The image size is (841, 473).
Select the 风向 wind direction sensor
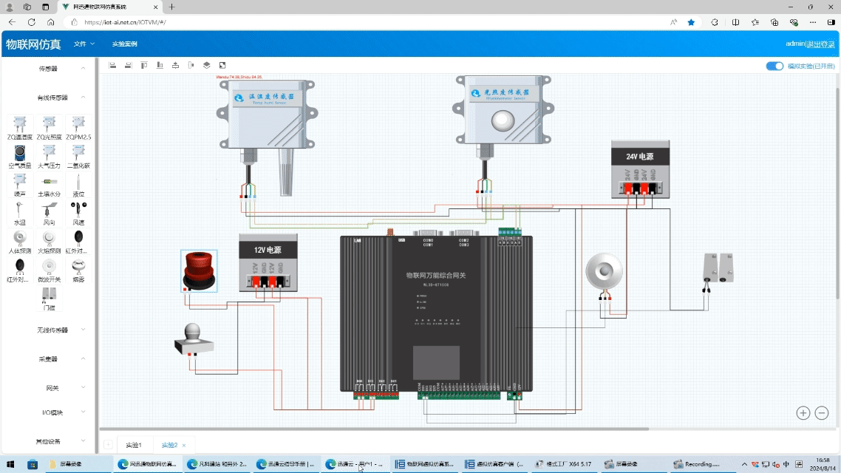49,211
